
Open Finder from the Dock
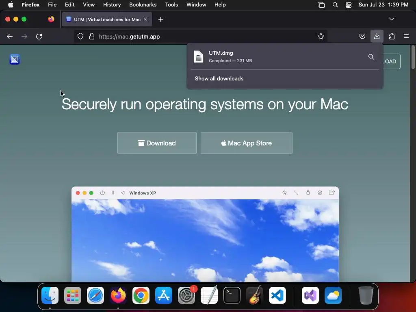coord(50,295)
